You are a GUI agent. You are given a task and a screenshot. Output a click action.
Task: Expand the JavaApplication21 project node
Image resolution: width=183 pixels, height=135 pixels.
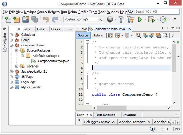click(x=11, y=72)
